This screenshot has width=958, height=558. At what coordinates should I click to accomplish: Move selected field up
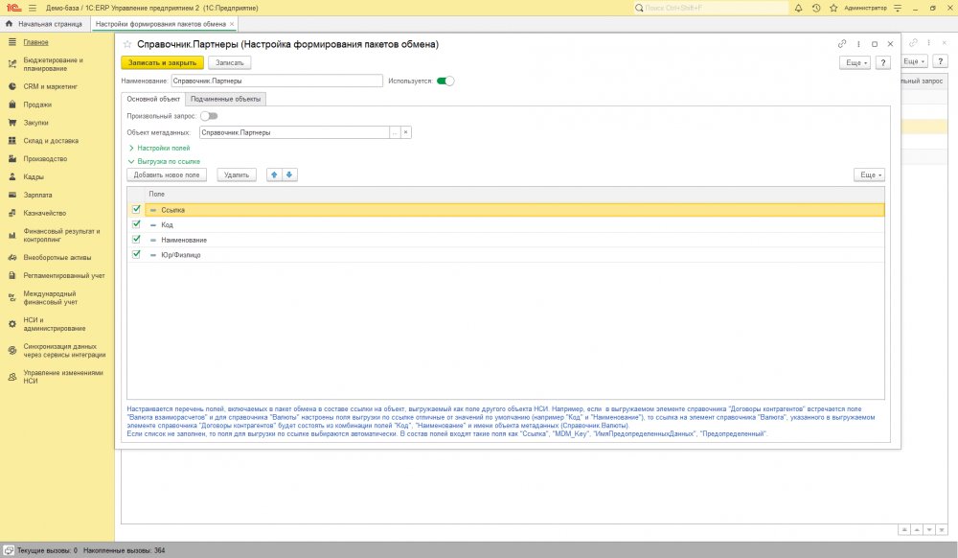274,174
